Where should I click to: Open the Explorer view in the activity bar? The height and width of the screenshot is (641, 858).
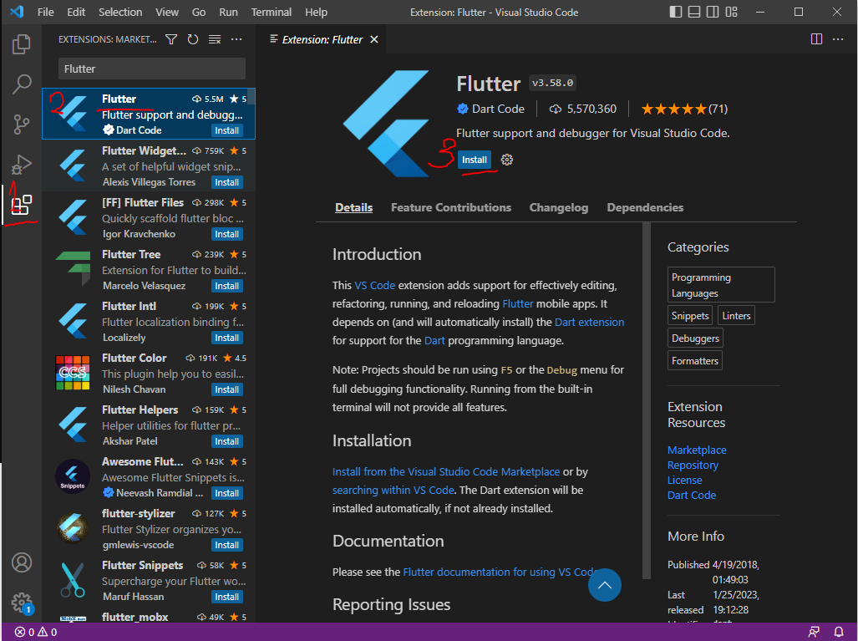(21, 44)
